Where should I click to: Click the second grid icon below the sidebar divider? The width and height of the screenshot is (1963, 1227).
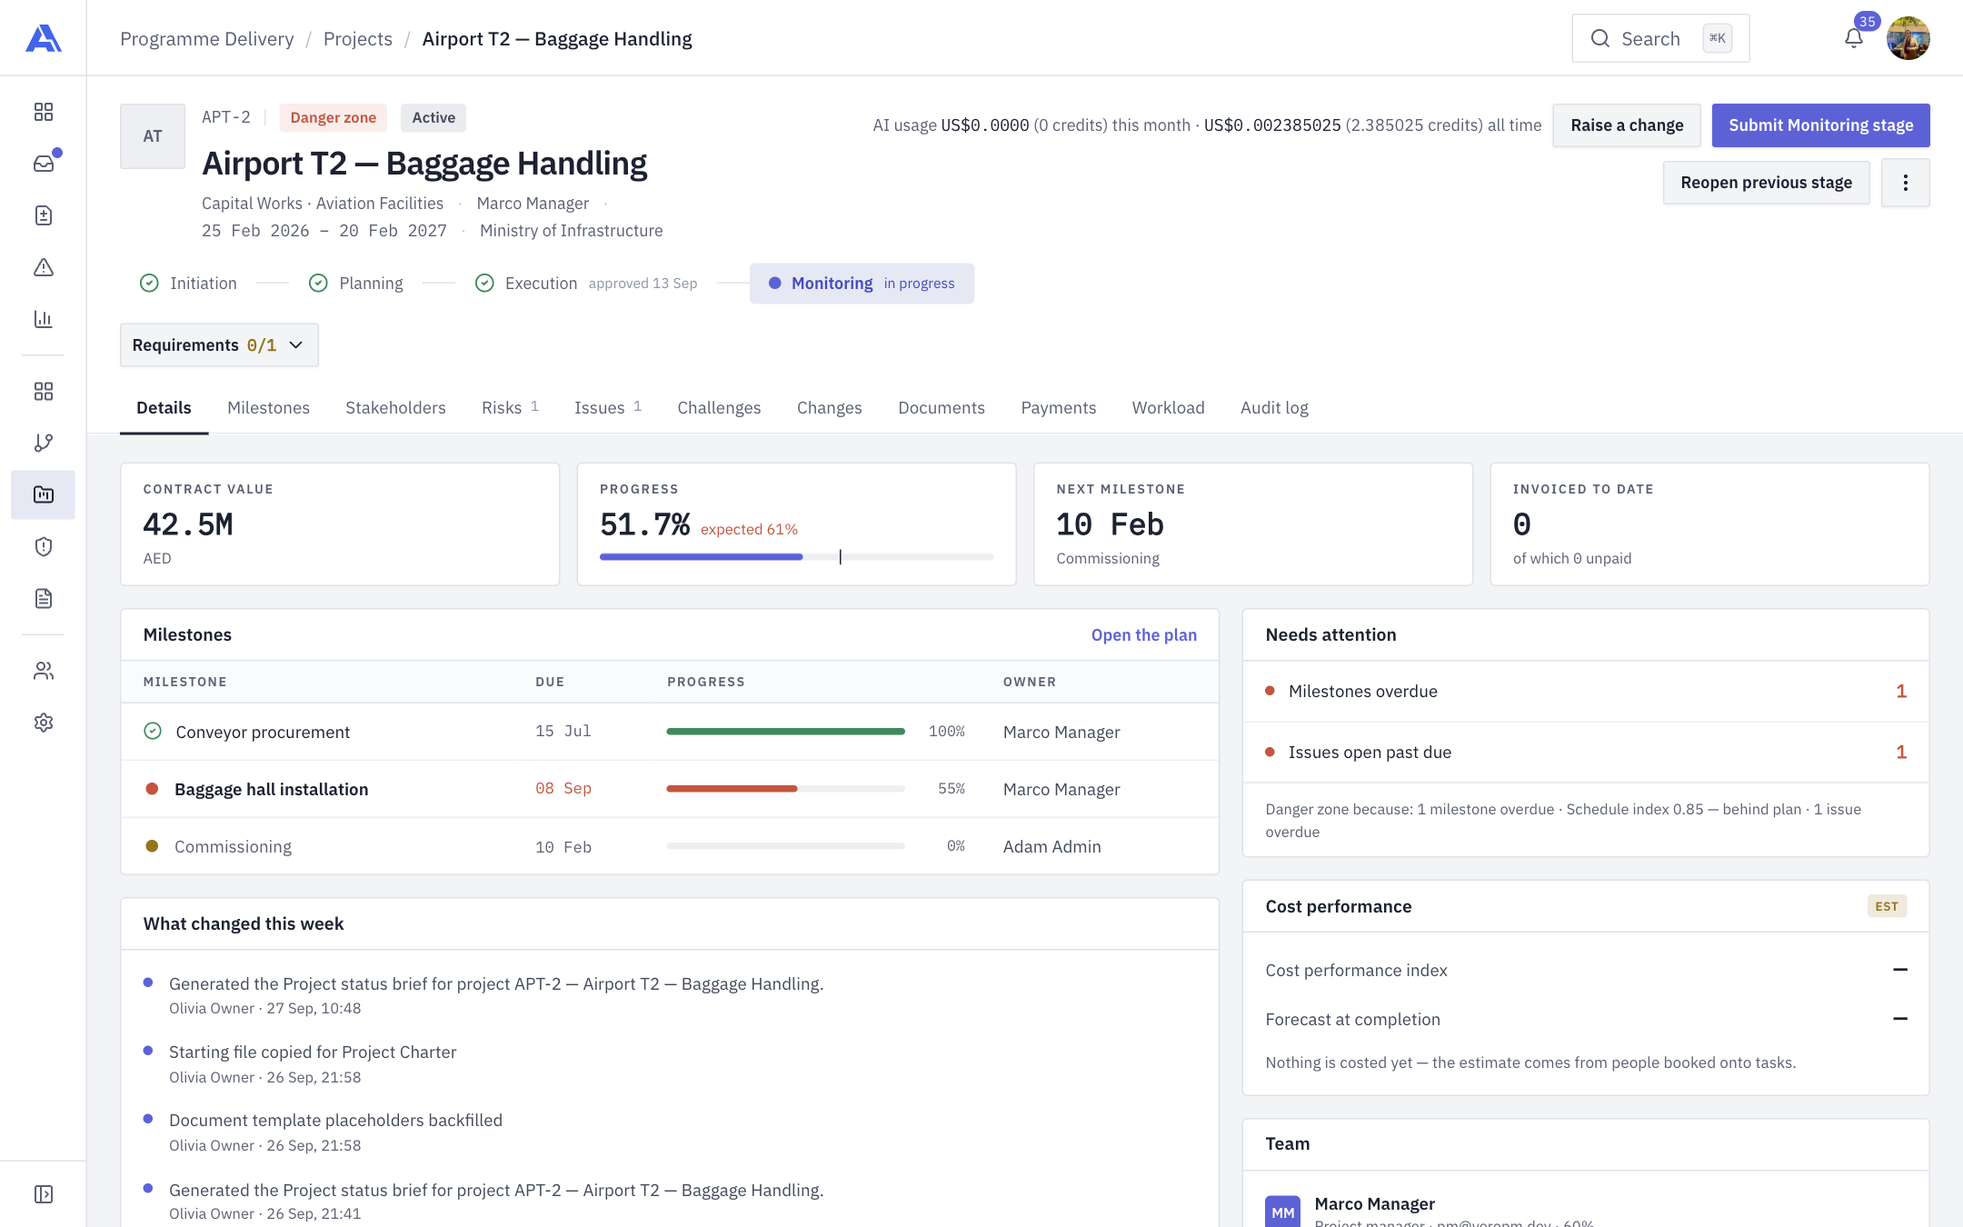43,391
